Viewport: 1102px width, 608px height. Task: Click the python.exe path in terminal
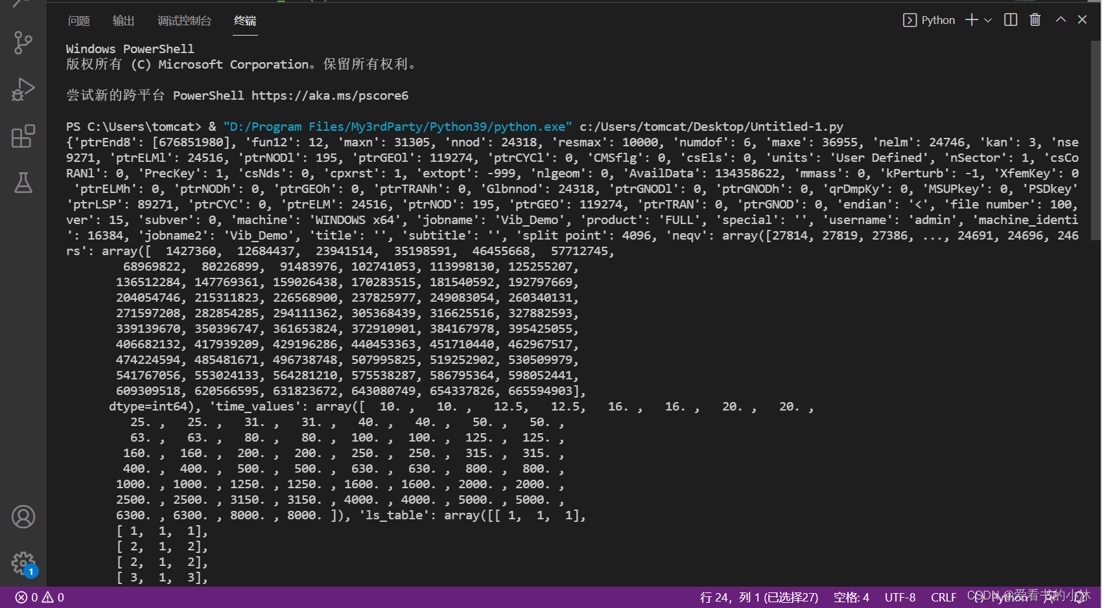398,127
